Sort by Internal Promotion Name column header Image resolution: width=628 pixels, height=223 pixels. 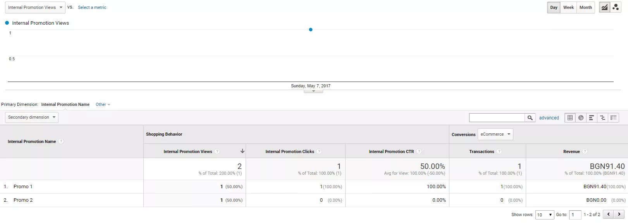click(32, 141)
